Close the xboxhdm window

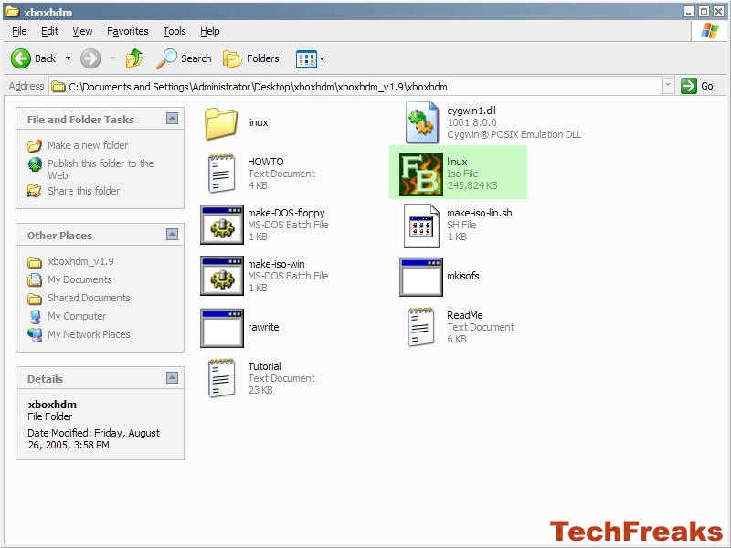719,11
